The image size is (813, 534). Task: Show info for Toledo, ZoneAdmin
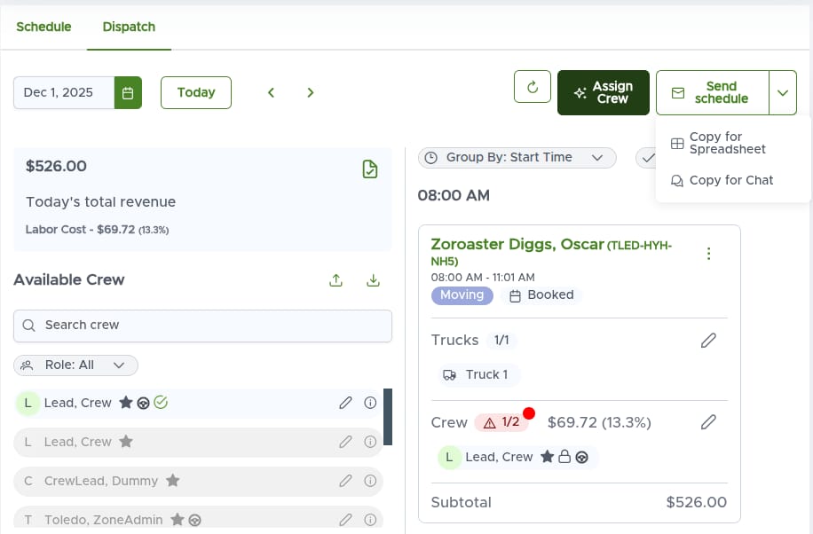370,520
